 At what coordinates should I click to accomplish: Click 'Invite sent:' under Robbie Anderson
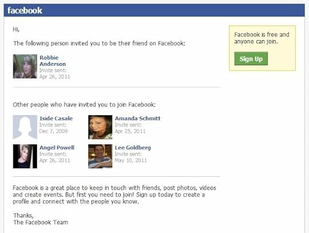pyautogui.click(x=53, y=70)
